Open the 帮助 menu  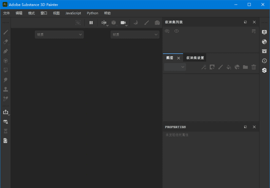107,13
